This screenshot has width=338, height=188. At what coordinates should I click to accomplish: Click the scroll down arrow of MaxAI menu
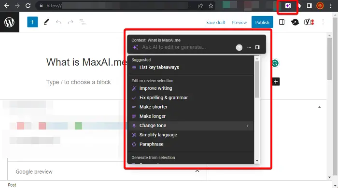[257, 160]
